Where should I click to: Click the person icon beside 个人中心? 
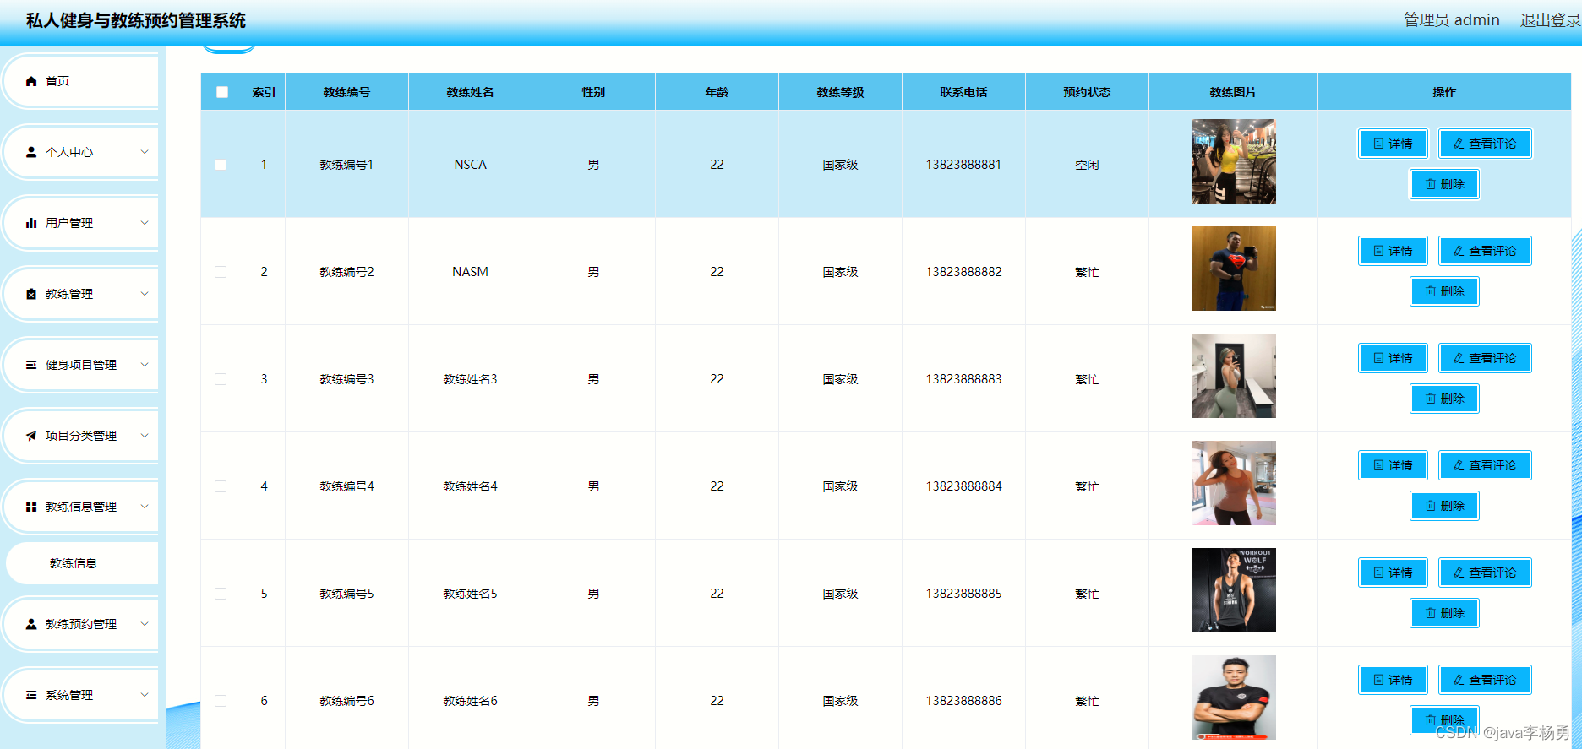[31, 152]
